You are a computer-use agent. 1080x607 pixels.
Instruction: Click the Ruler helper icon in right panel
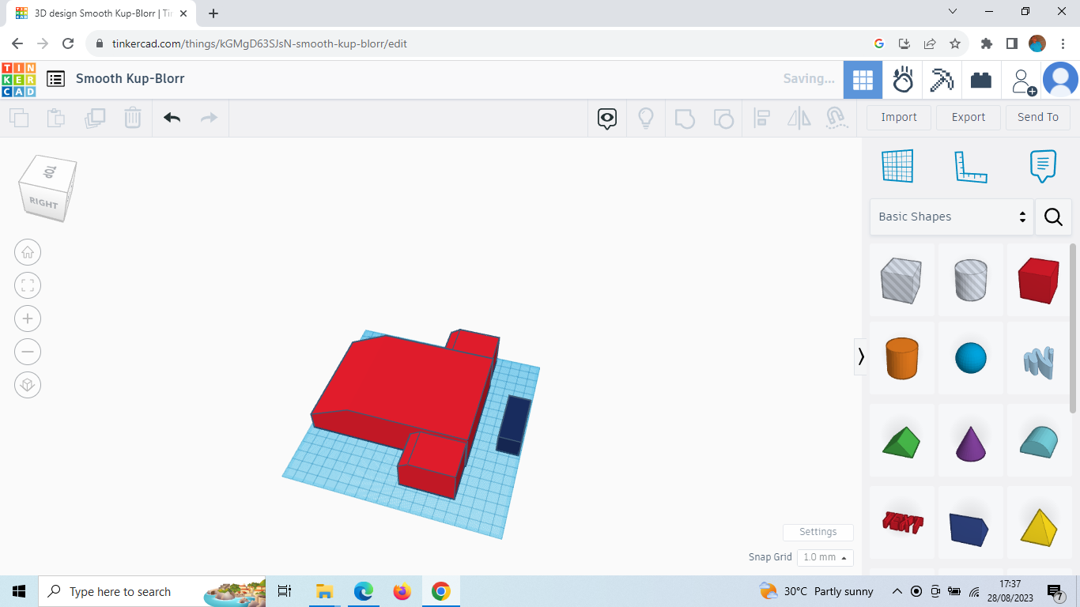(971, 166)
